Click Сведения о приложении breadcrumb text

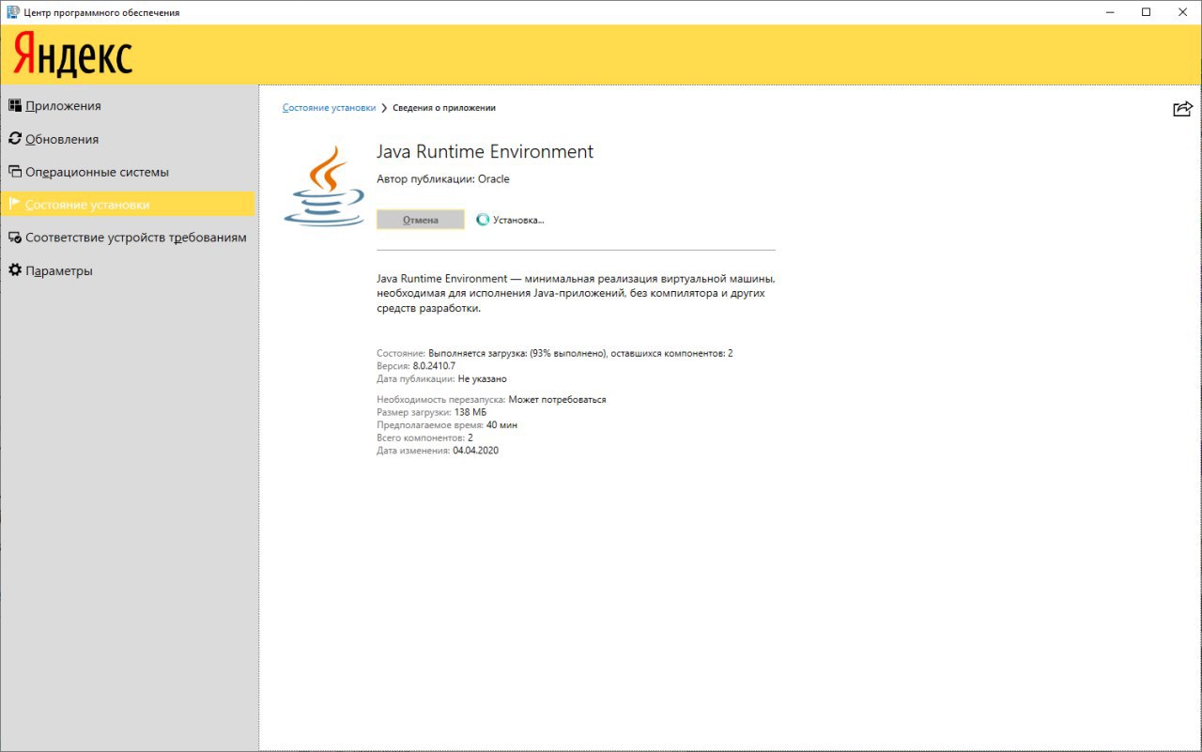click(x=444, y=108)
